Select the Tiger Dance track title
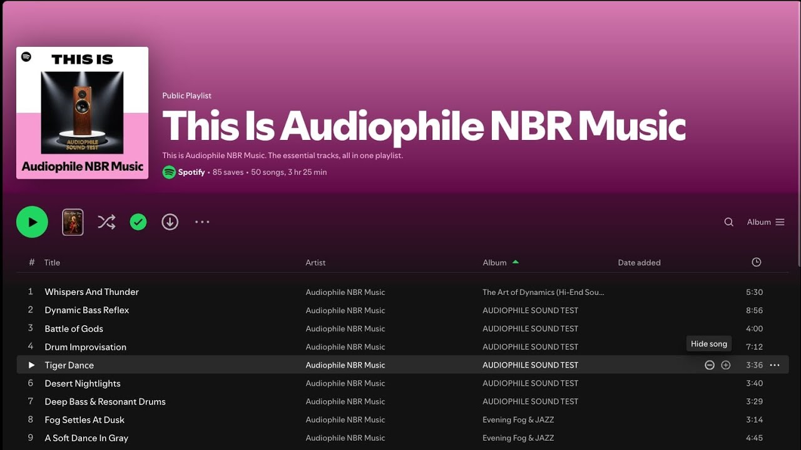Screen dimensions: 801x450 pyautogui.click(x=69, y=365)
